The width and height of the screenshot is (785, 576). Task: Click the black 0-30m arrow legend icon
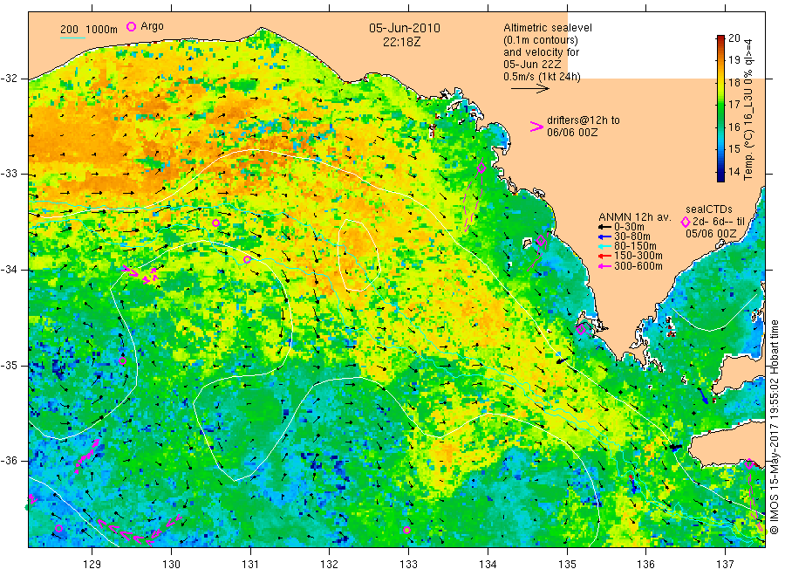(605, 227)
